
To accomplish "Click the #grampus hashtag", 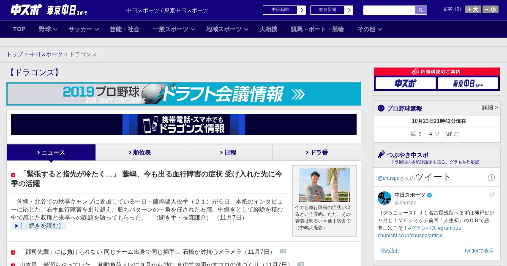I will click(x=449, y=228).
